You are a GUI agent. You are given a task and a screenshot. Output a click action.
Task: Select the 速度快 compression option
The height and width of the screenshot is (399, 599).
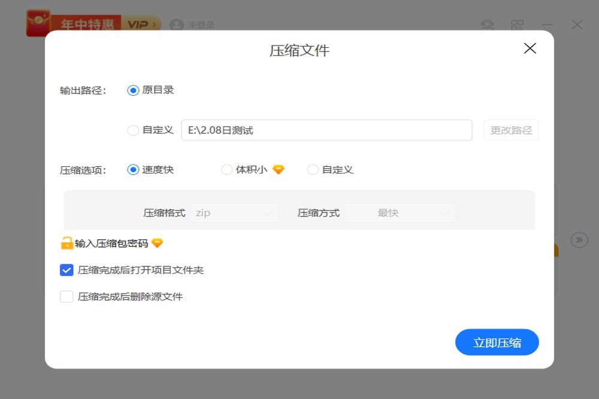click(133, 170)
